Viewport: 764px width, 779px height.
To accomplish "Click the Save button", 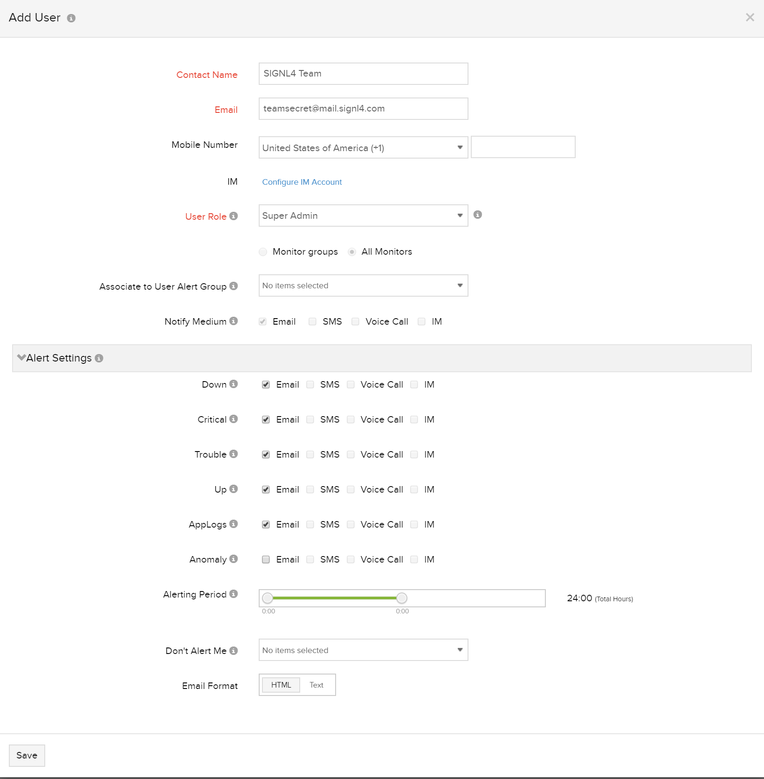I will 27,756.
